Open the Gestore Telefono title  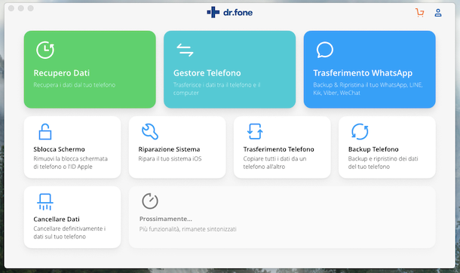[x=207, y=73]
